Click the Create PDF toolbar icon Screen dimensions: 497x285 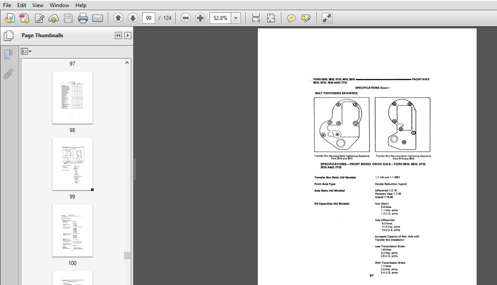coord(24,18)
